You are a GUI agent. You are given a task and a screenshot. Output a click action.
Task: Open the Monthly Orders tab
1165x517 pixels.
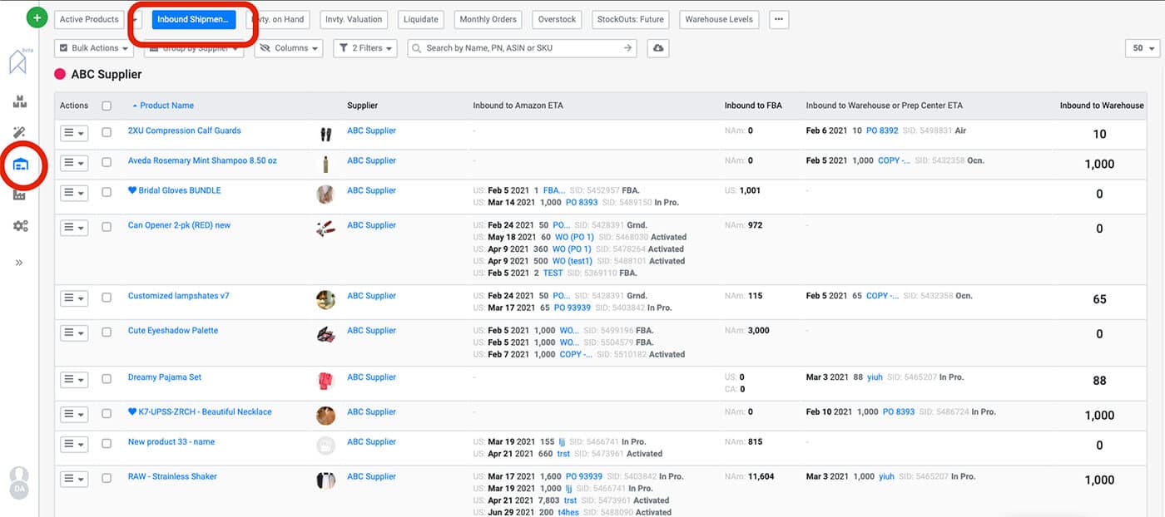pyautogui.click(x=488, y=18)
